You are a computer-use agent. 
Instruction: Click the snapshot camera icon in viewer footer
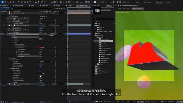162,102
